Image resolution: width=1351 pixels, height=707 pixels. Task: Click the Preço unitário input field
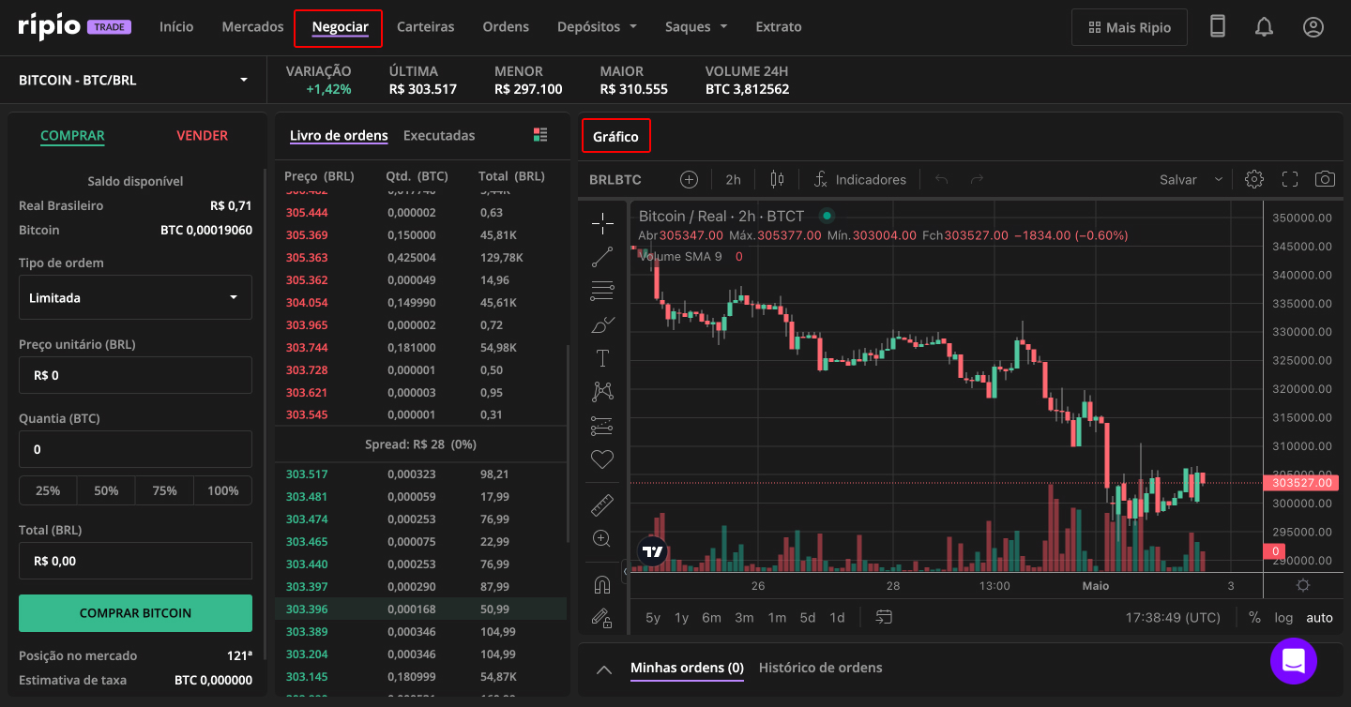(x=135, y=375)
